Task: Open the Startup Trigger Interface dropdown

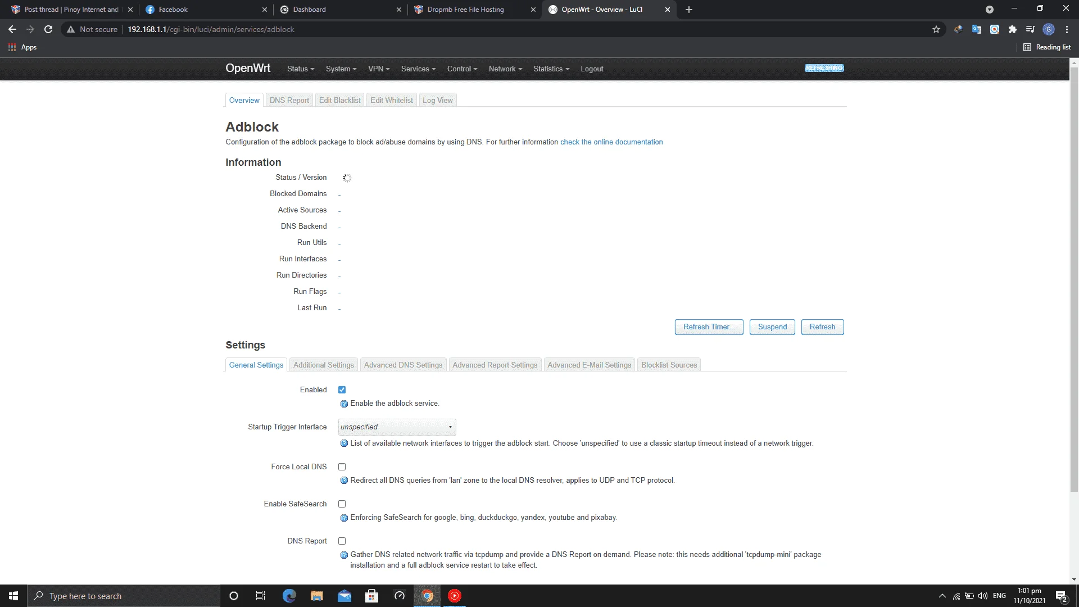Action: [x=397, y=427]
